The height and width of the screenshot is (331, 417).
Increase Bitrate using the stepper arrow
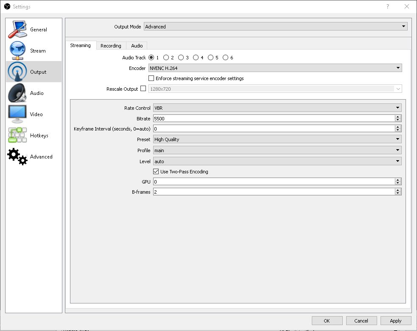pyautogui.click(x=398, y=117)
